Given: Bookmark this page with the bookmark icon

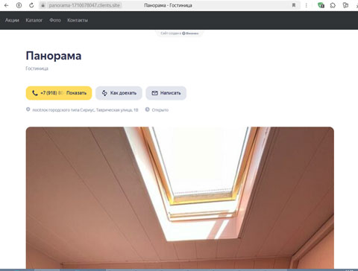Looking at the screenshot, I should tap(294, 5).
